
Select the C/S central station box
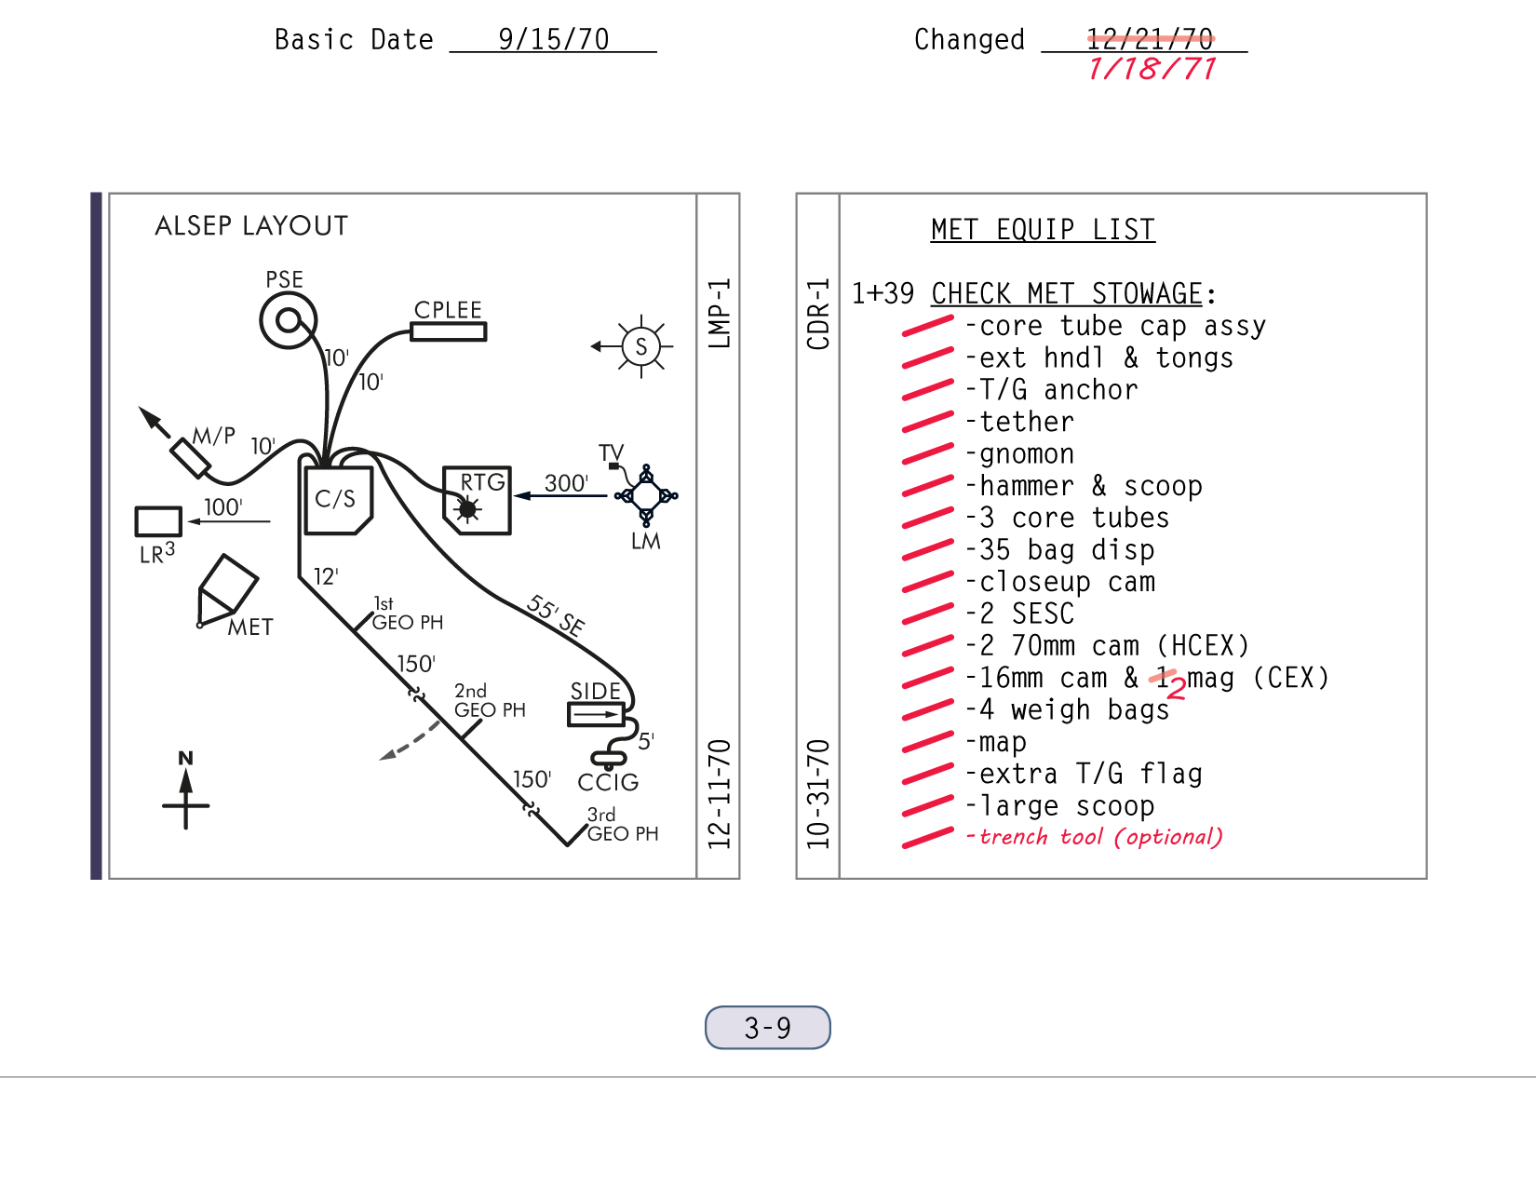[x=337, y=500]
